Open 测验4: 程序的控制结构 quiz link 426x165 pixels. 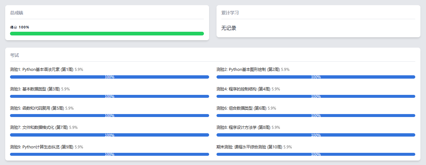point(243,89)
